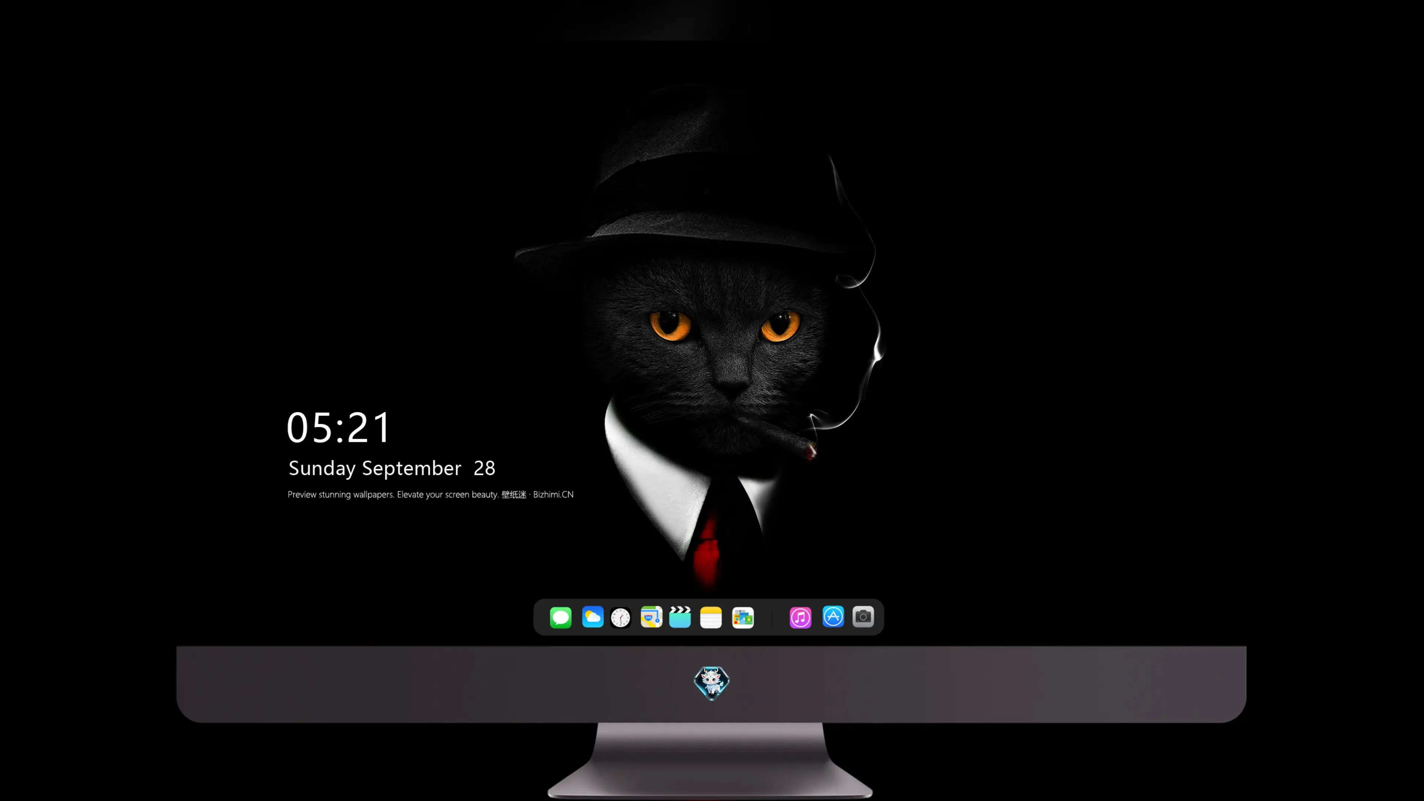Click the Bizhimi.CN link text

[x=553, y=494]
